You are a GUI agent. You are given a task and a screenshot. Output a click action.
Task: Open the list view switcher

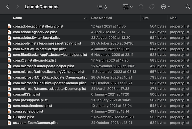coord(102,7)
